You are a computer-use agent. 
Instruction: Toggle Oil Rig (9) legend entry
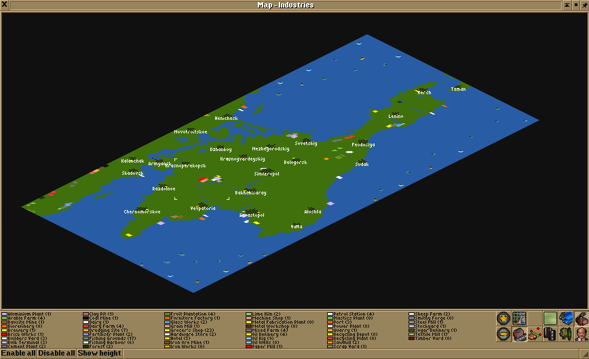click(x=260, y=339)
